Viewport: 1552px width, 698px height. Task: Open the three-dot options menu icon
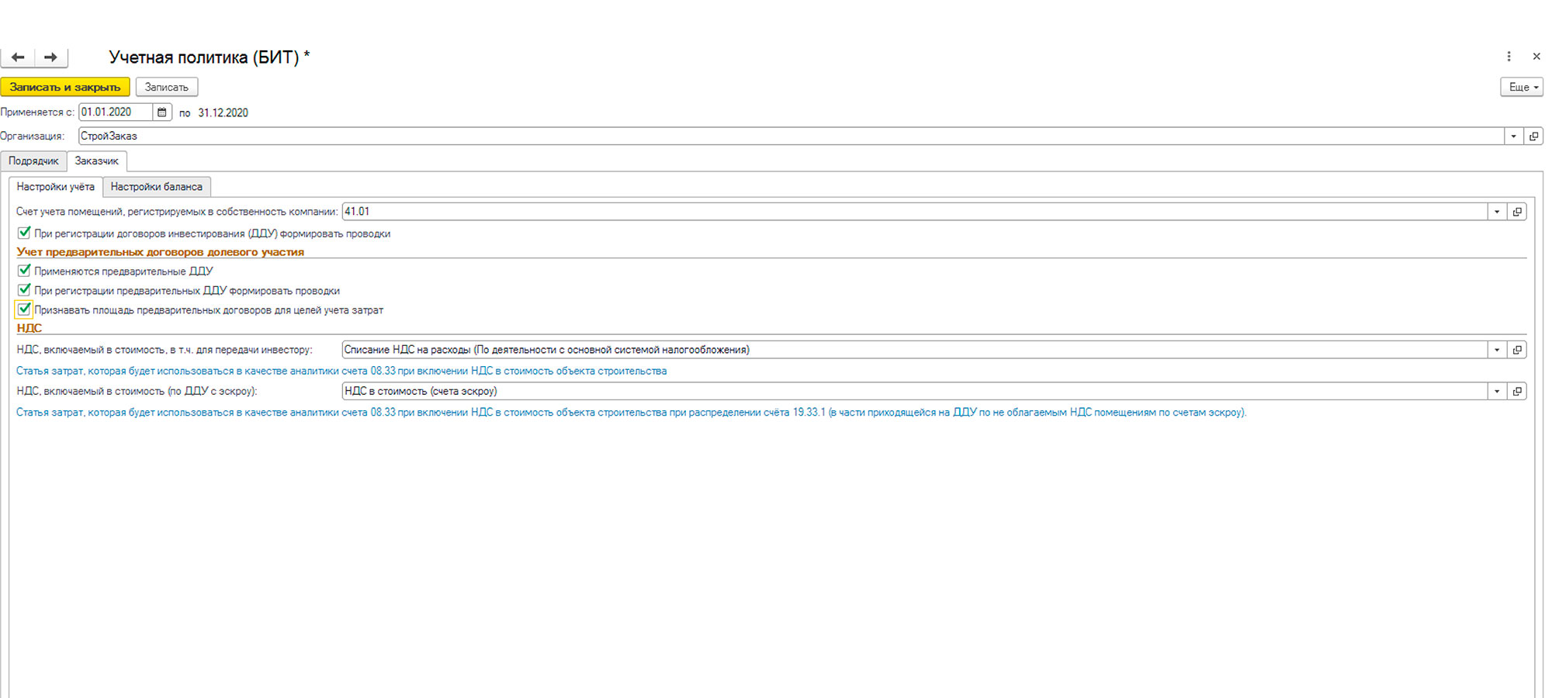tap(1509, 57)
